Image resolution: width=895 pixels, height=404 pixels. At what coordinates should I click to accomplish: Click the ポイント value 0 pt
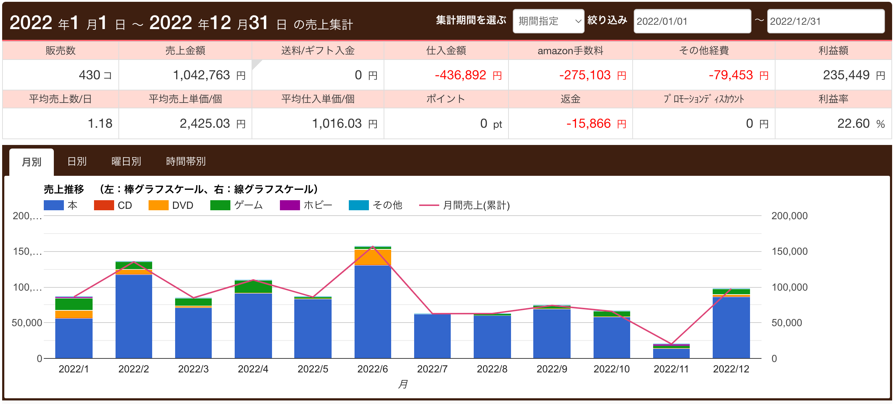(x=491, y=124)
